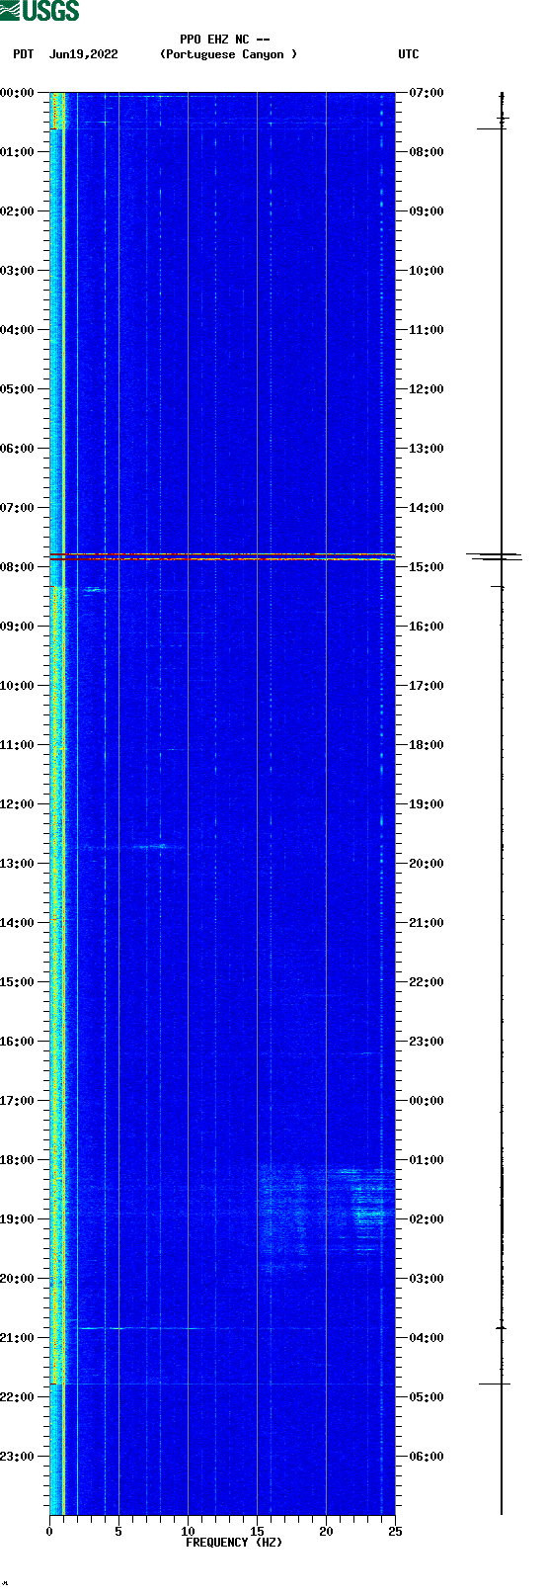Screen dimensions: 545x1594
Task: Click the 06:00 PDT time label
Action: [17, 448]
